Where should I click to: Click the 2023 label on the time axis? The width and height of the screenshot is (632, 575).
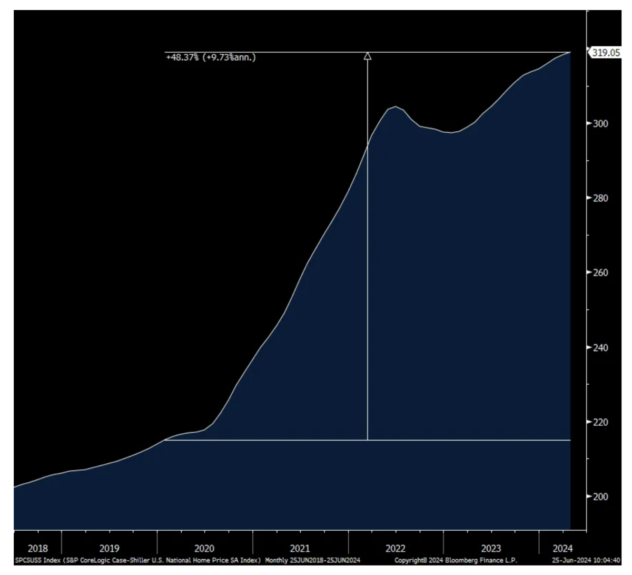(491, 548)
